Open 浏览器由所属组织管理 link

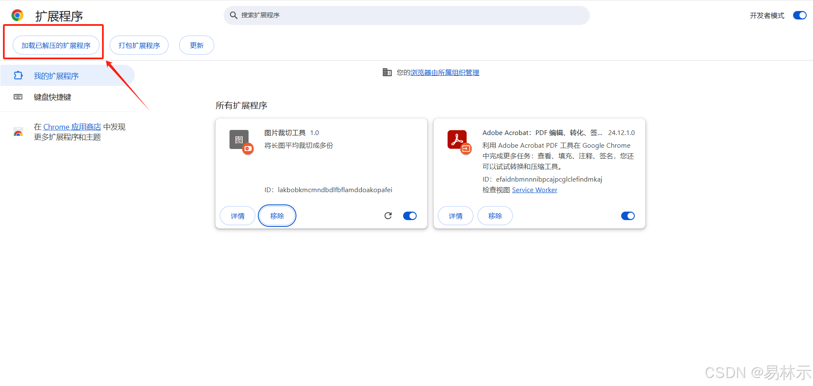[x=445, y=72]
